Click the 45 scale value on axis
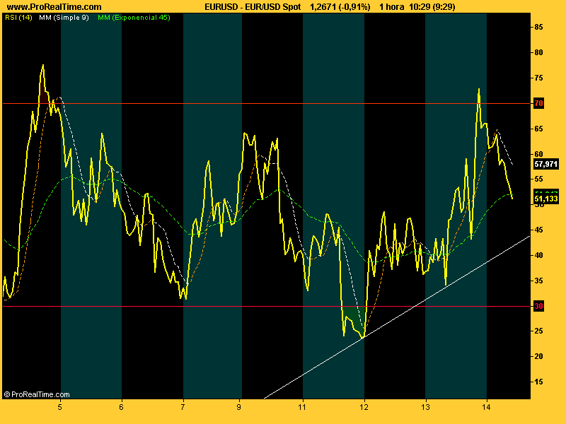 point(538,230)
